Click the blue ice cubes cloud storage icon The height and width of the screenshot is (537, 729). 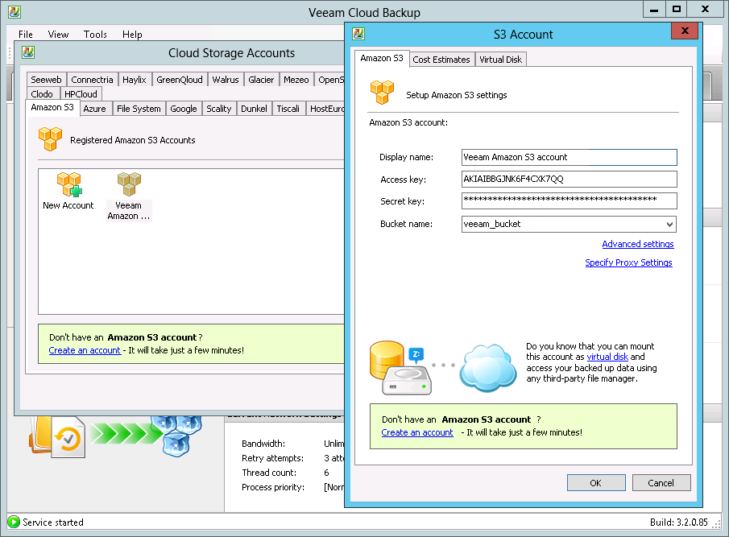coord(176,436)
